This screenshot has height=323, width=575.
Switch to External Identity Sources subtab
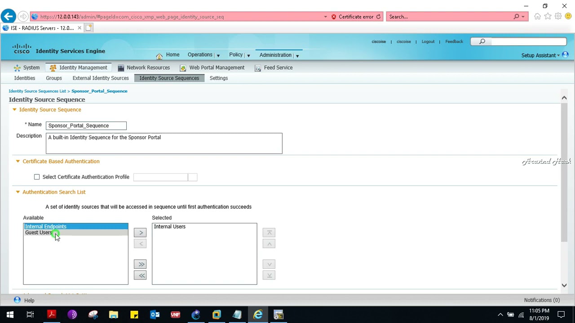101,78
